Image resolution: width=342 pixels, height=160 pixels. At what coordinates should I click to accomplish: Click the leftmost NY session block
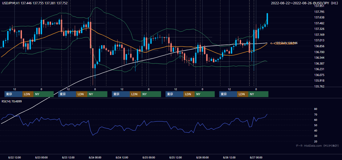(43, 94)
